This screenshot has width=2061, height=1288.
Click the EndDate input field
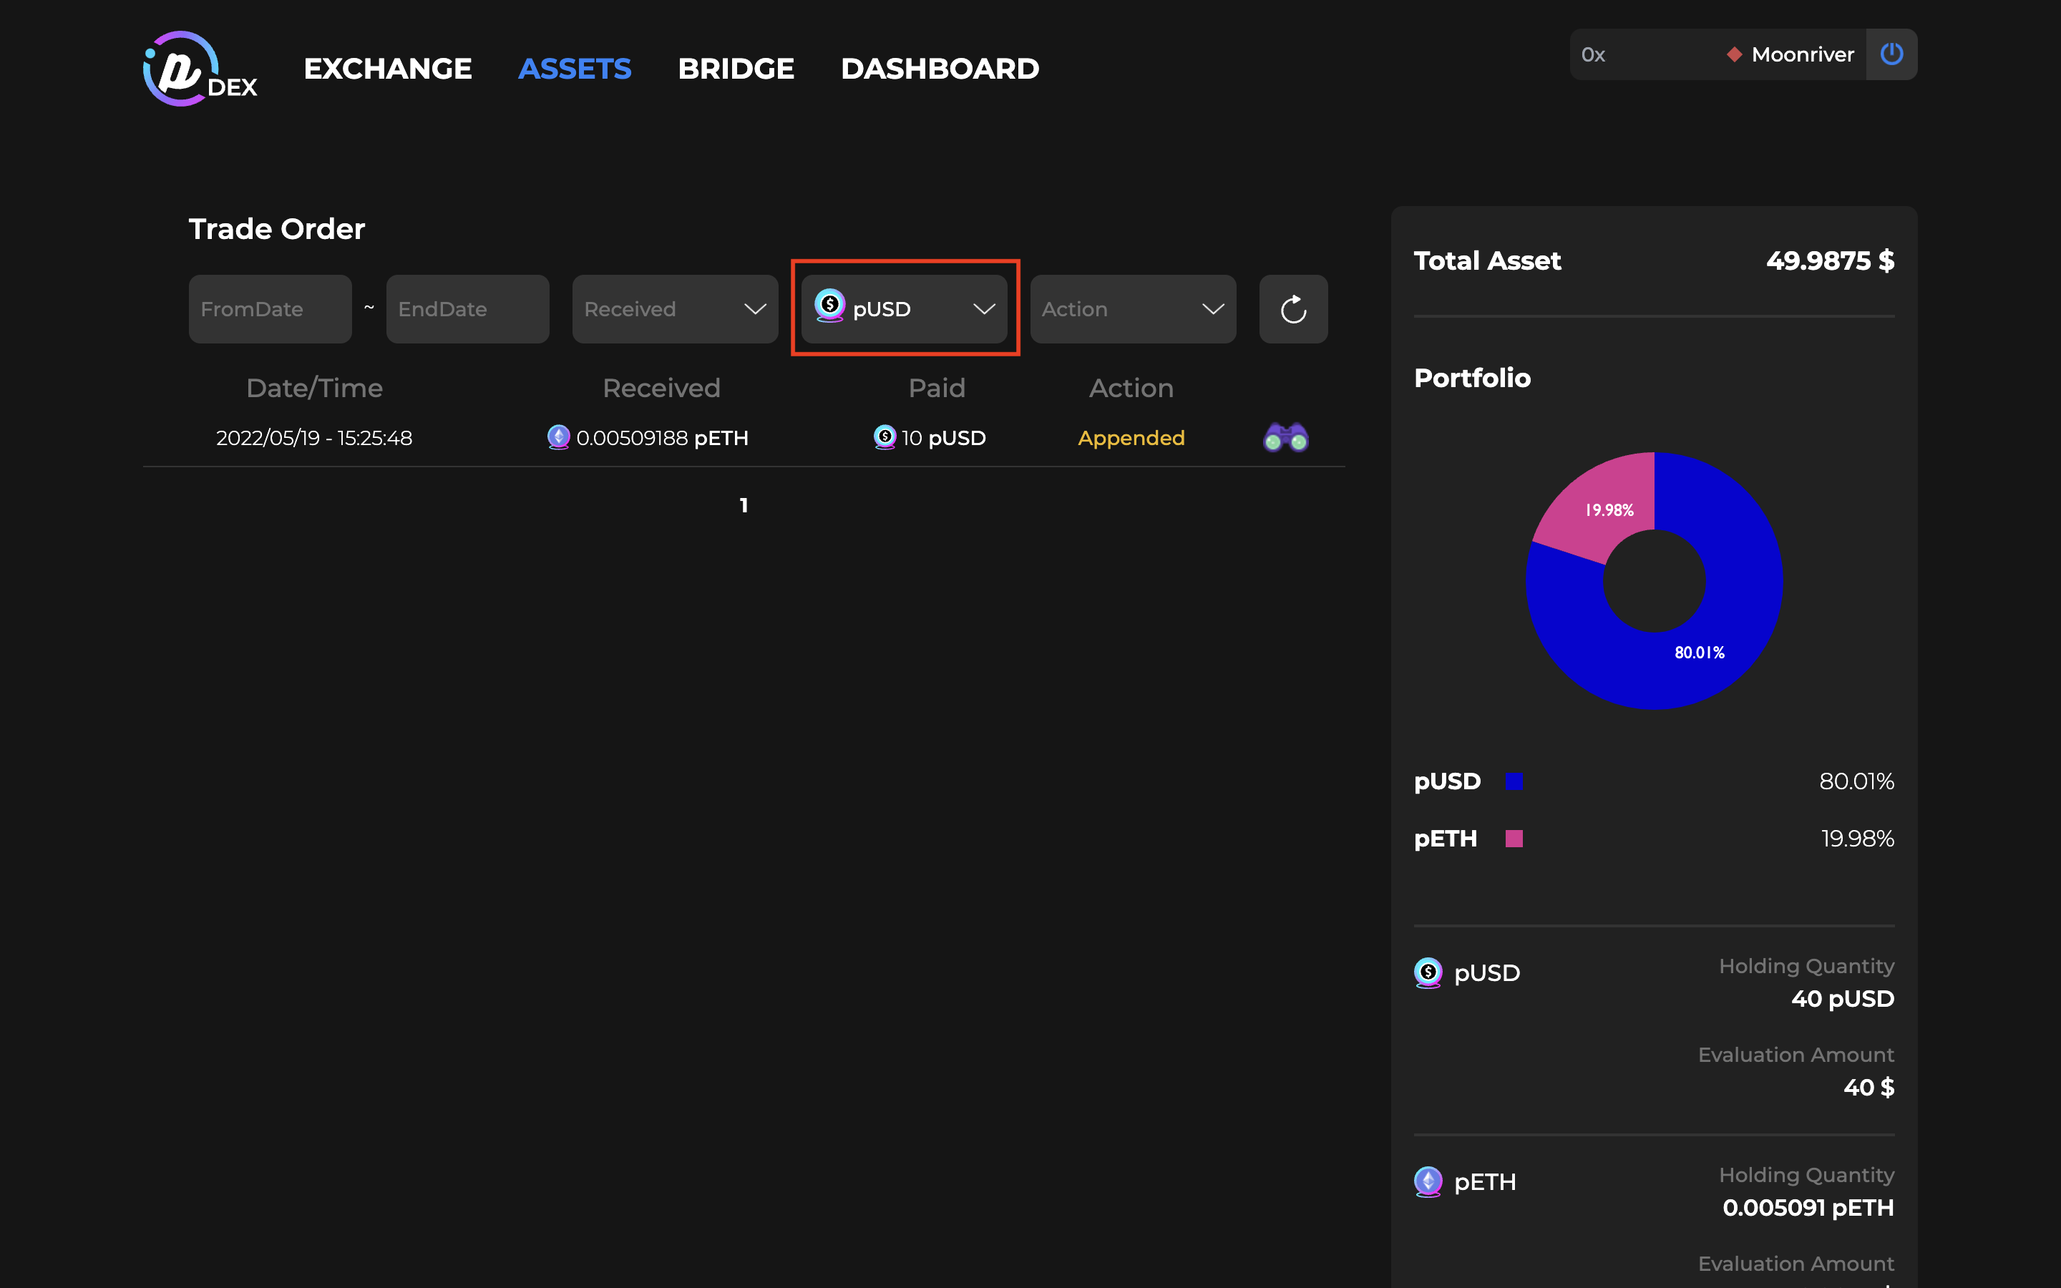click(x=467, y=309)
